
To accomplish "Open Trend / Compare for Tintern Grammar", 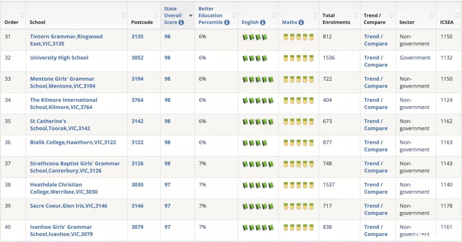I will pos(376,40).
